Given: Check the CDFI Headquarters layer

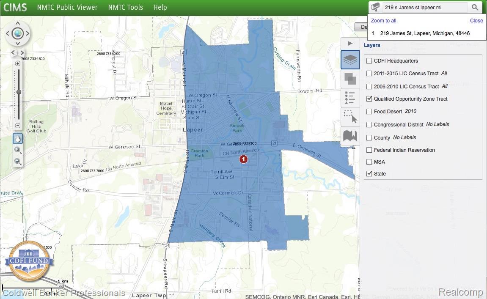Looking at the screenshot, I should click(x=369, y=61).
